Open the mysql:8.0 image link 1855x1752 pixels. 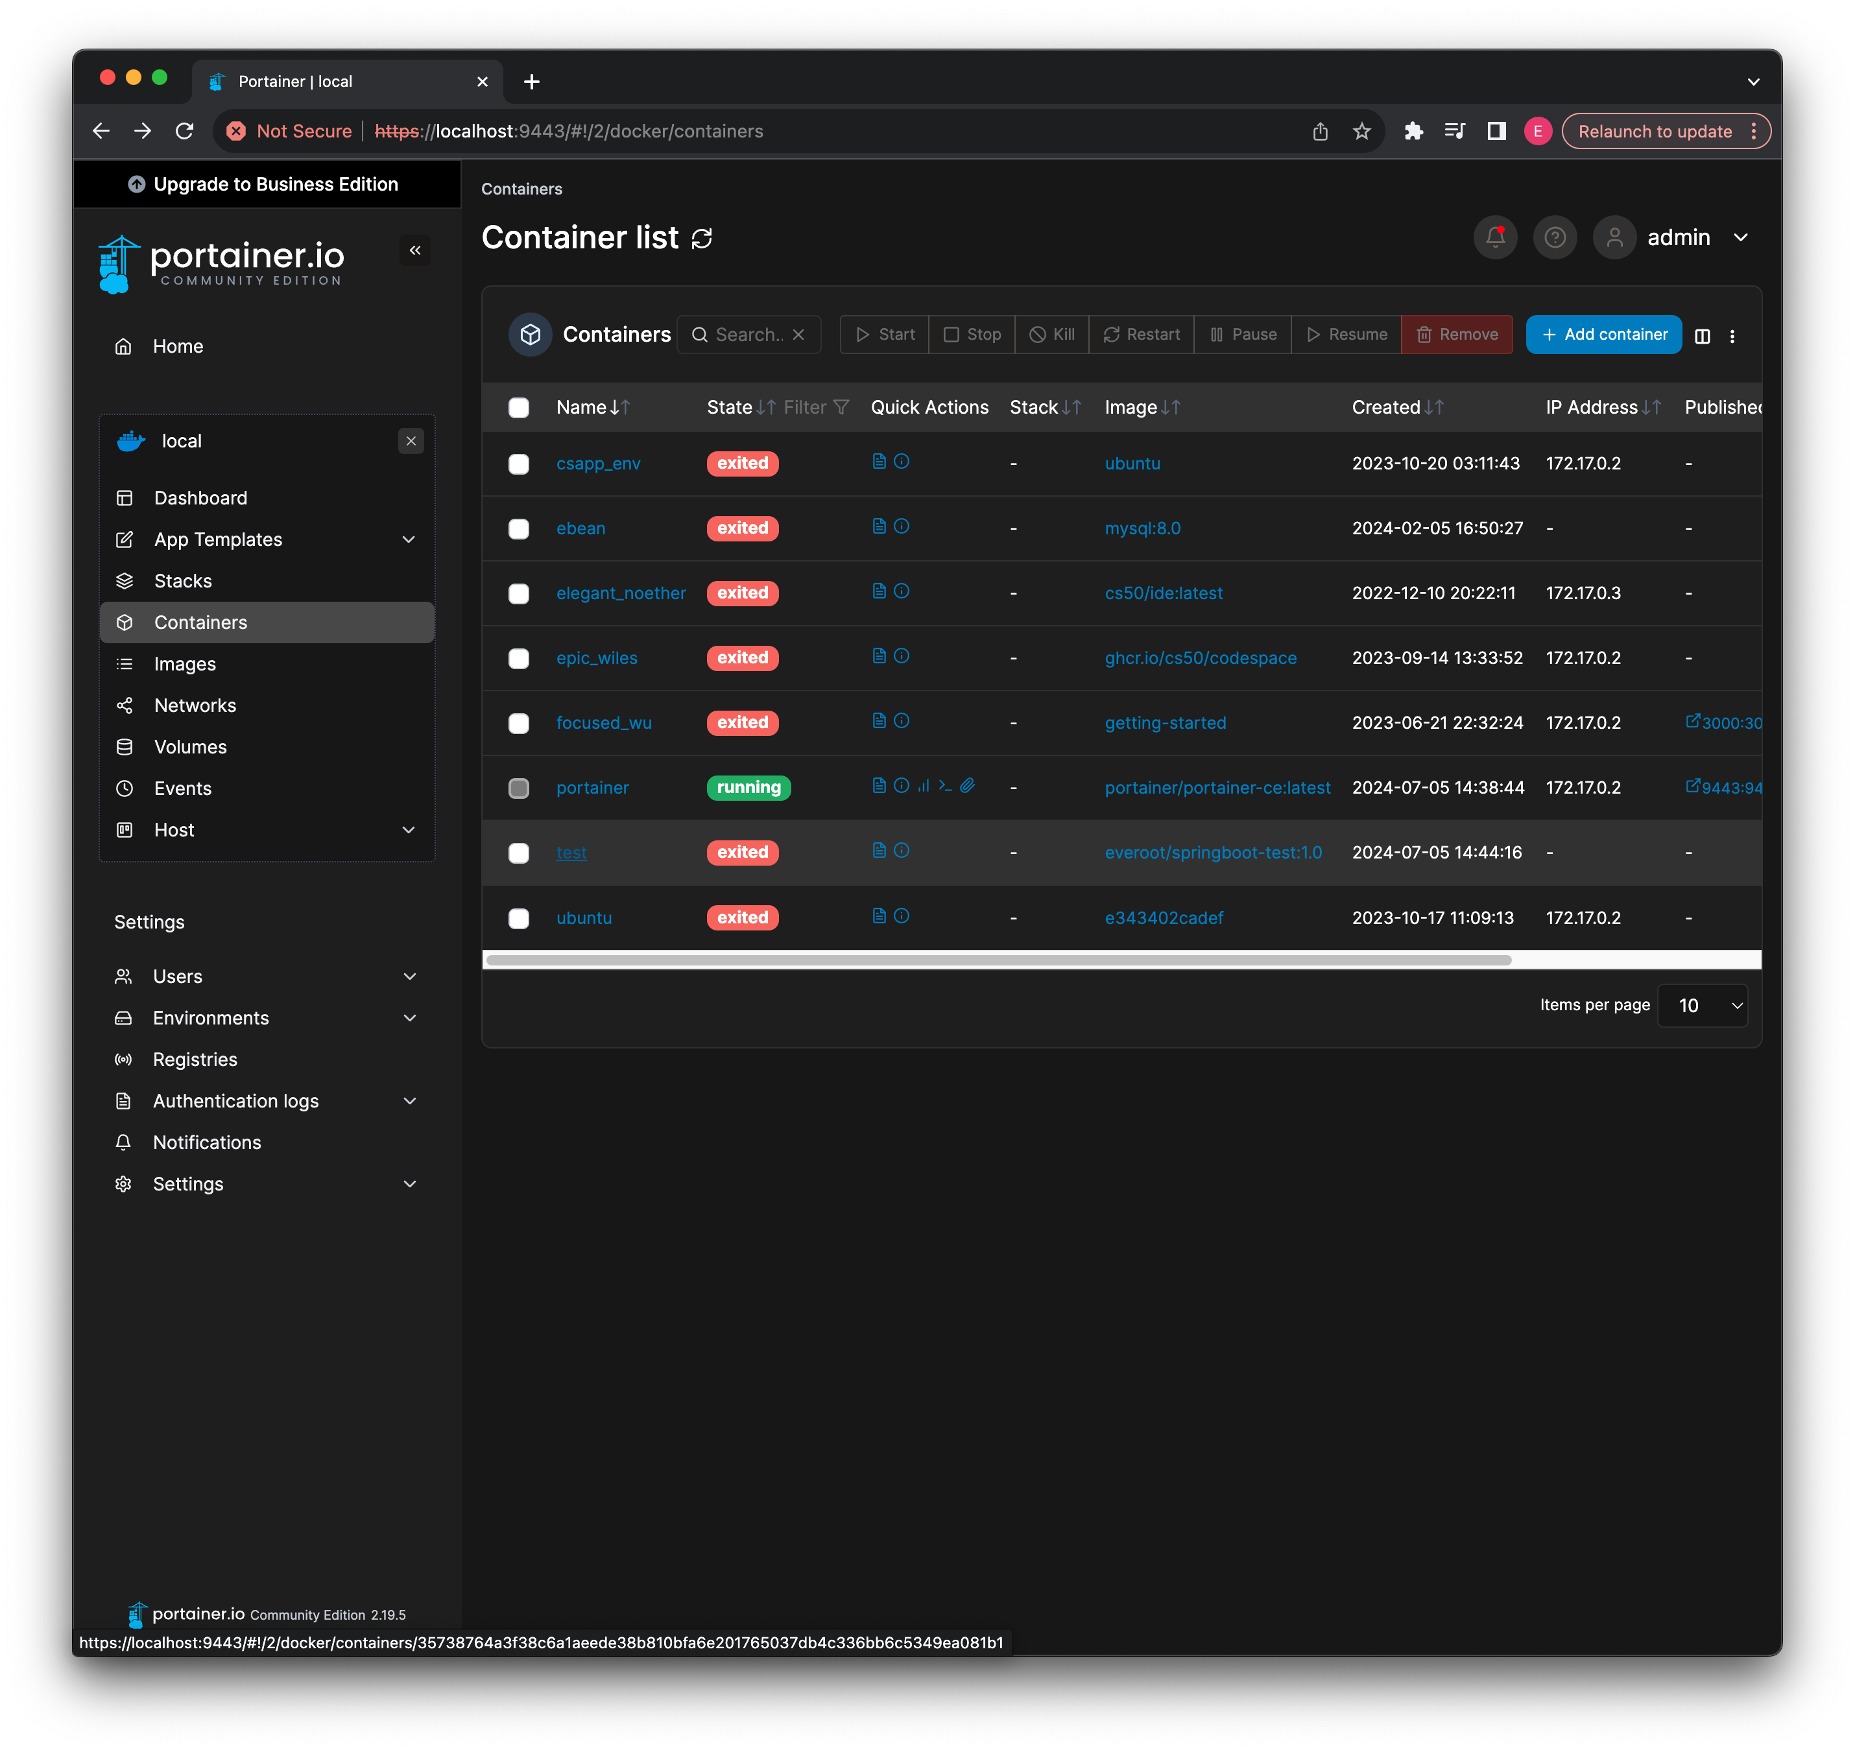1142,528
